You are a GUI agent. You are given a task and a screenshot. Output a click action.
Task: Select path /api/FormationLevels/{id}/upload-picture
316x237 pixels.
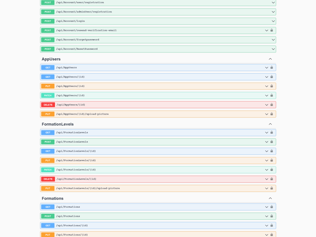click(88, 188)
